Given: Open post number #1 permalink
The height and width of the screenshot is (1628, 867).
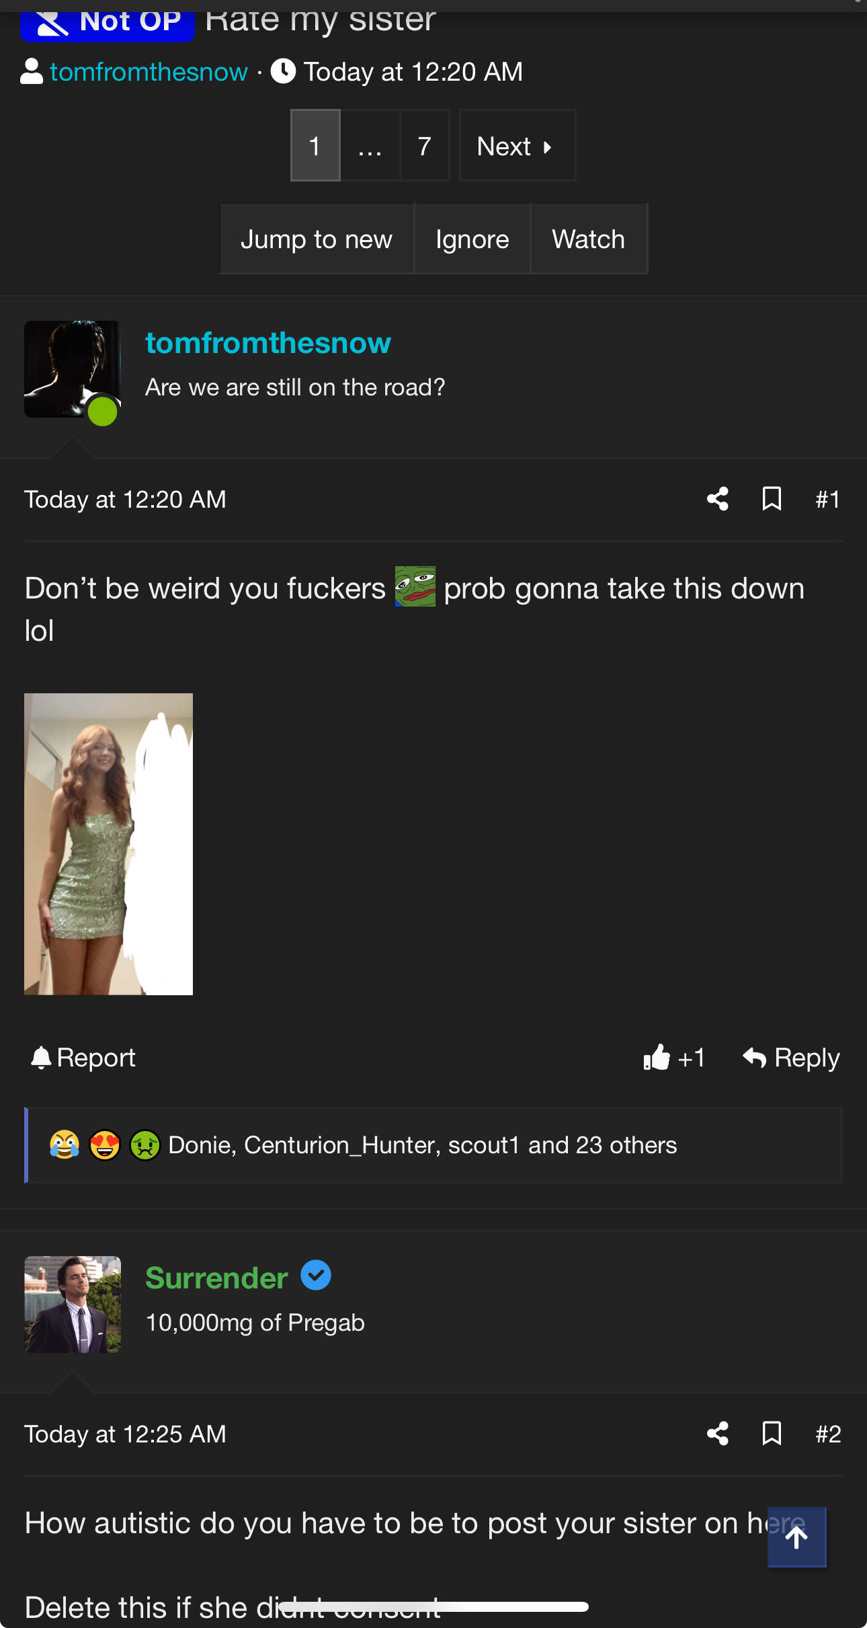Looking at the screenshot, I should pos(827,500).
